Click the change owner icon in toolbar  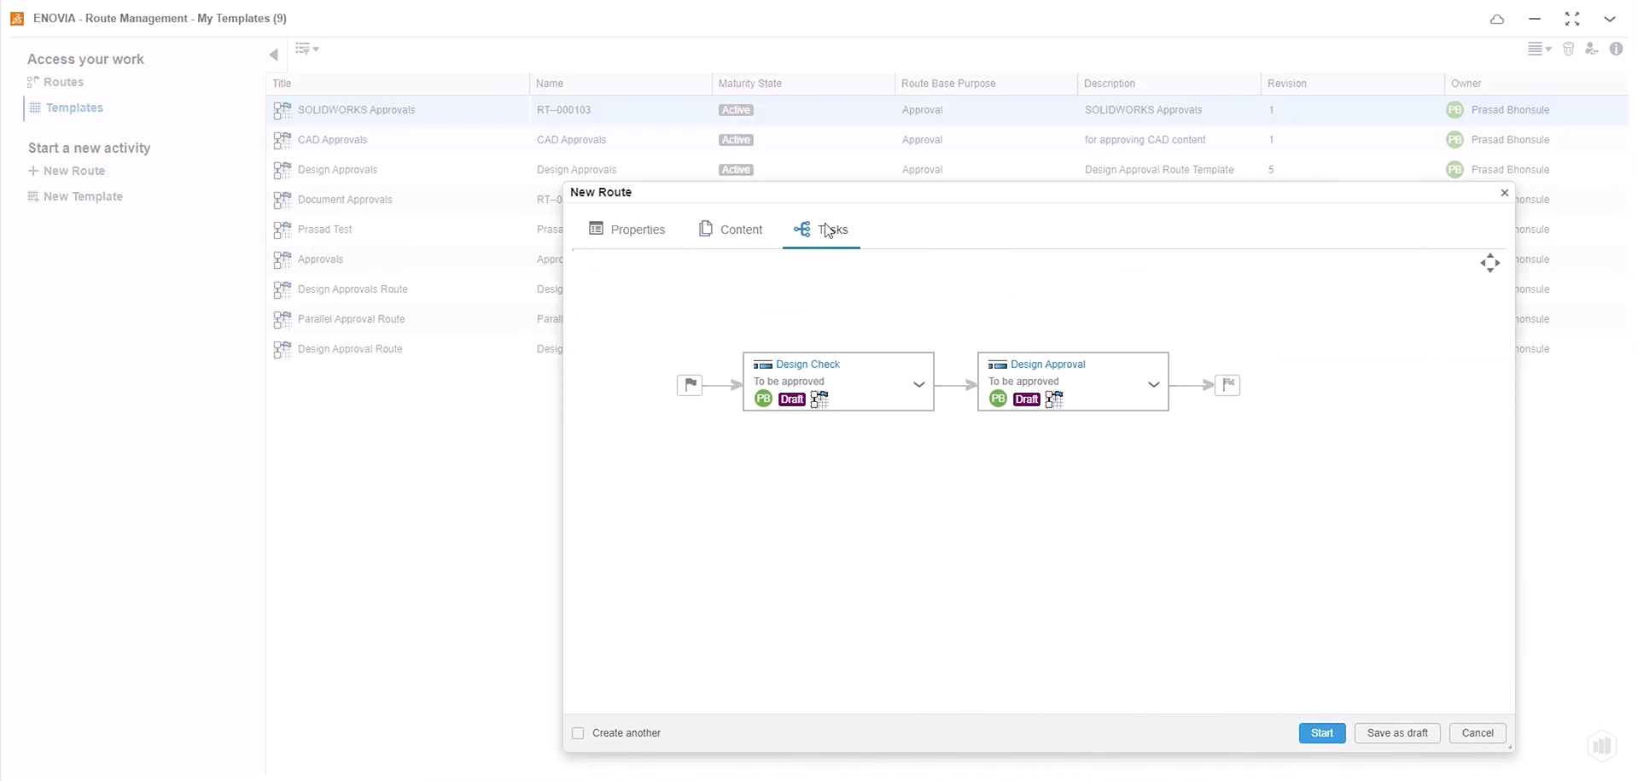click(x=1593, y=49)
